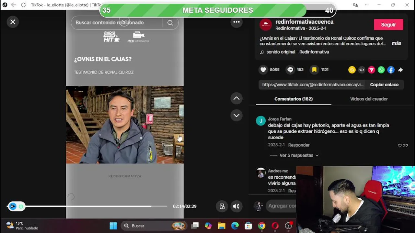415x233 pixels.
Task: Open more share options arrow
Action: coord(400,70)
